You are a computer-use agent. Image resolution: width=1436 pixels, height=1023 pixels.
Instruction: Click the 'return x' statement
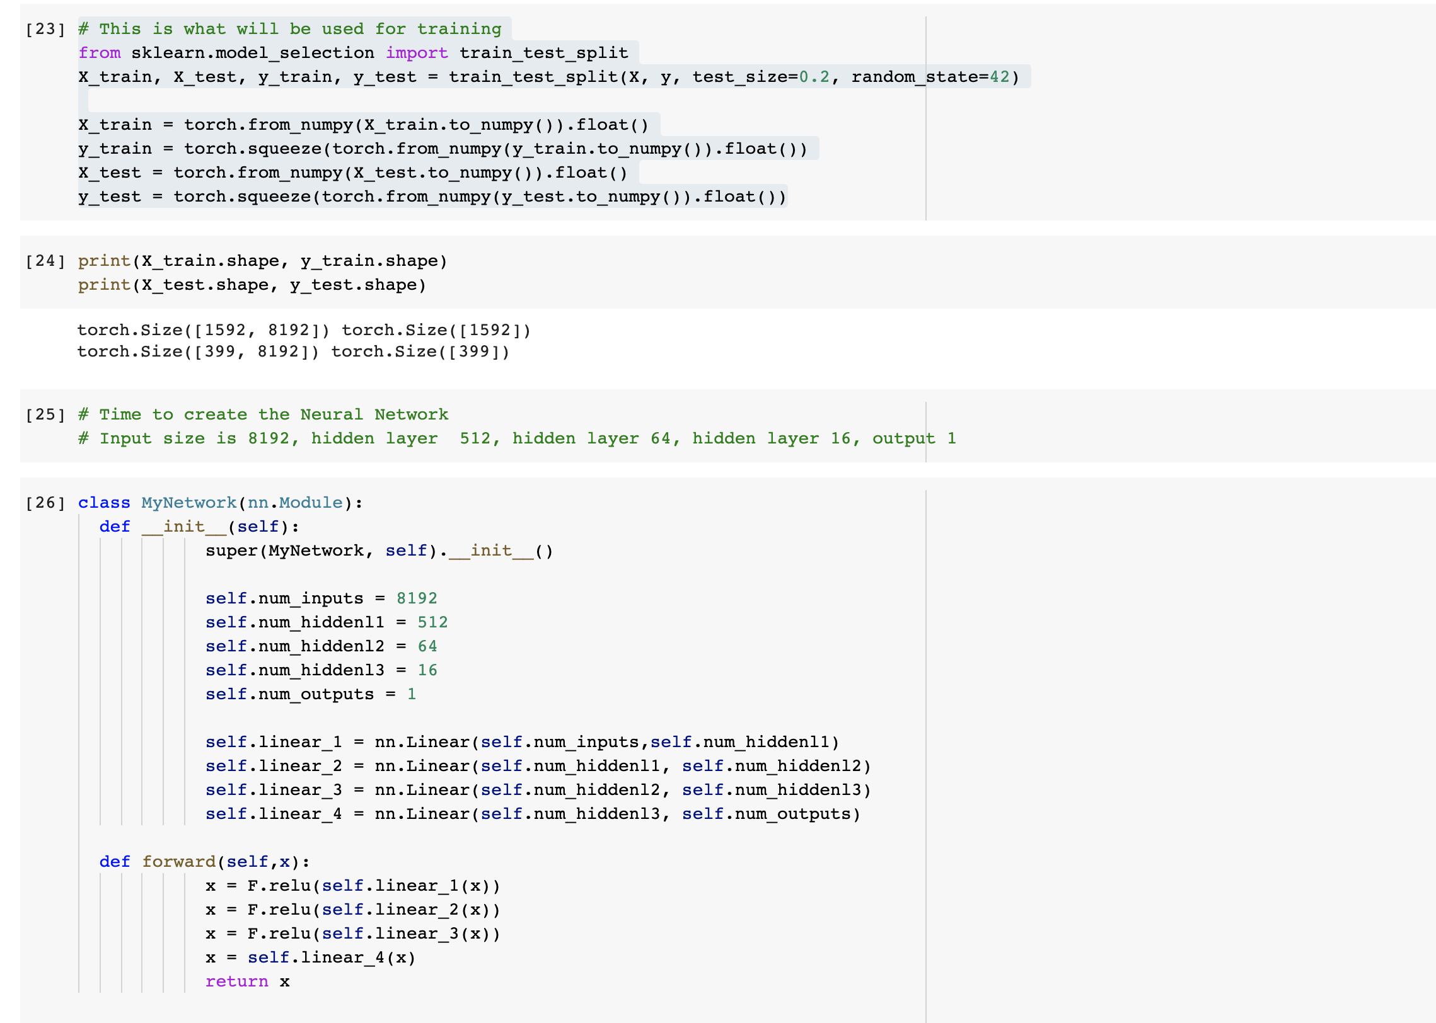tap(247, 982)
